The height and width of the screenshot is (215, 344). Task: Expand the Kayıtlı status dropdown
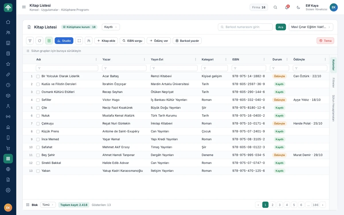click(x=111, y=27)
